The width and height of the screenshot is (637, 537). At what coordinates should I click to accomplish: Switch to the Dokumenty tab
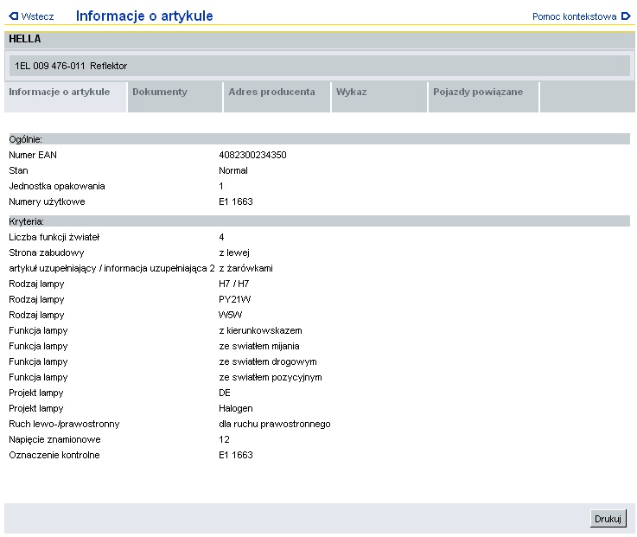pos(175,97)
